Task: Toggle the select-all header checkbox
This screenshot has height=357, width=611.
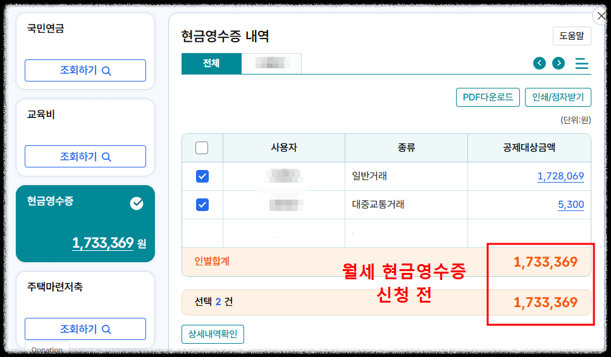Action: 202,148
